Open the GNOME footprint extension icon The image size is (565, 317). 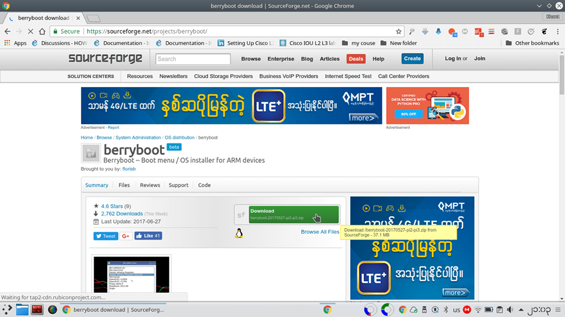[544, 32]
